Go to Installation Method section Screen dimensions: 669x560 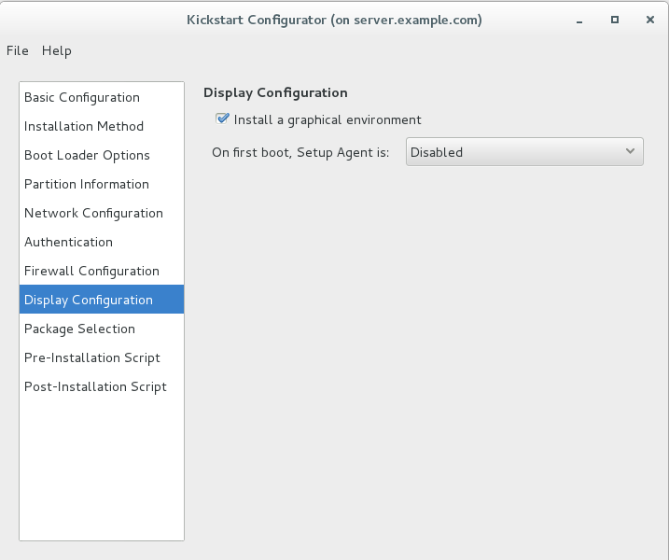(x=84, y=126)
